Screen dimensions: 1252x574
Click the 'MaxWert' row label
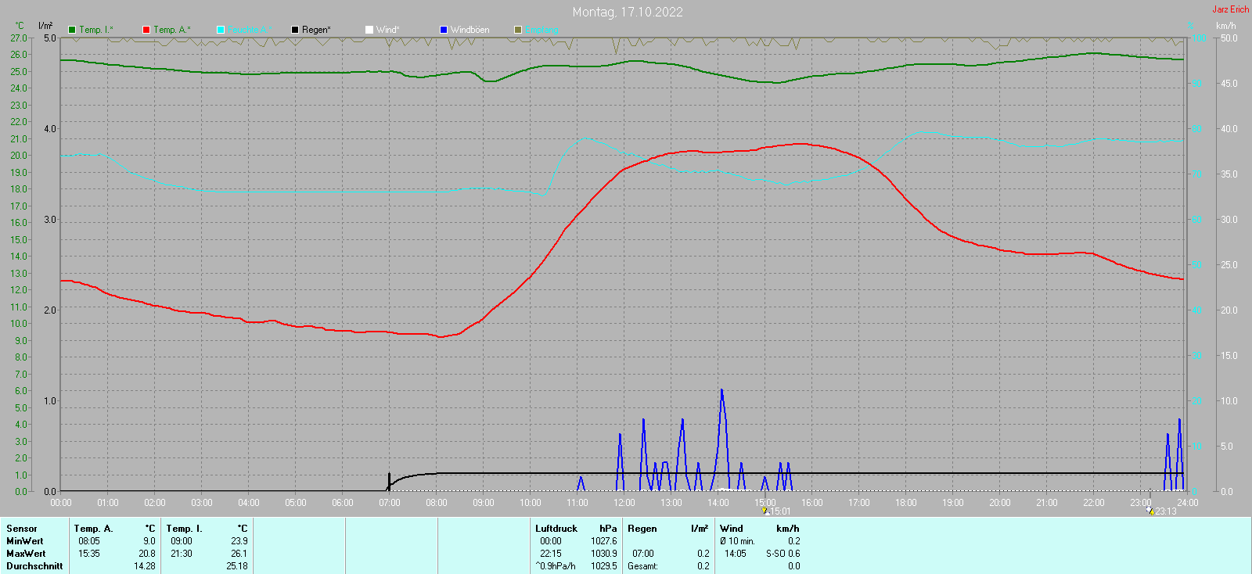point(26,554)
